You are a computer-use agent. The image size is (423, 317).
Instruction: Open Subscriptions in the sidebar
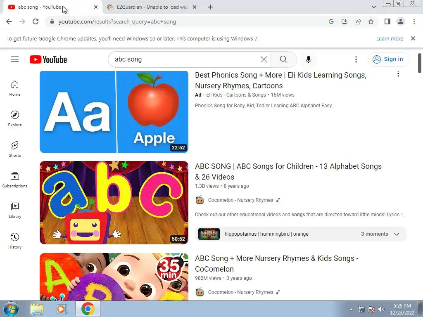(15, 180)
